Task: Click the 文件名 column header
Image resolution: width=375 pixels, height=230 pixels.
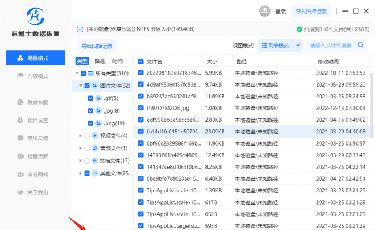Action: (154, 61)
